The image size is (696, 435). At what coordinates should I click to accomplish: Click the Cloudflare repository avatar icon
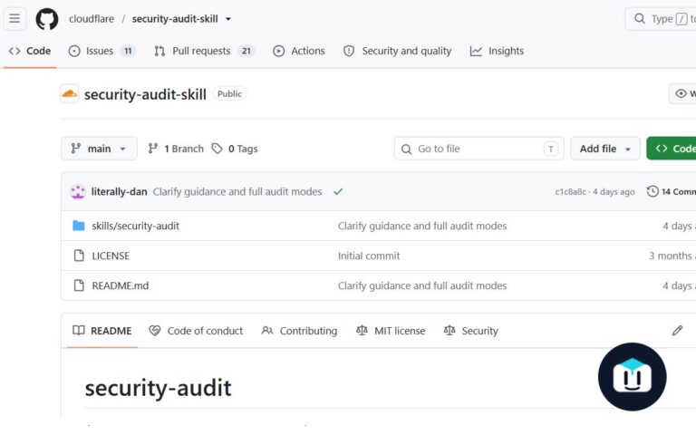pos(69,93)
